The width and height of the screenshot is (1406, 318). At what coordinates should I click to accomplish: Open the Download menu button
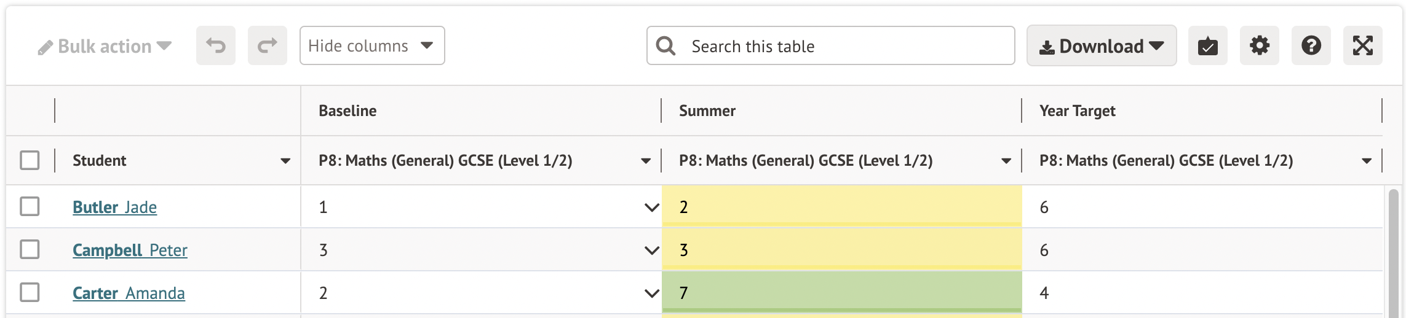1101,45
